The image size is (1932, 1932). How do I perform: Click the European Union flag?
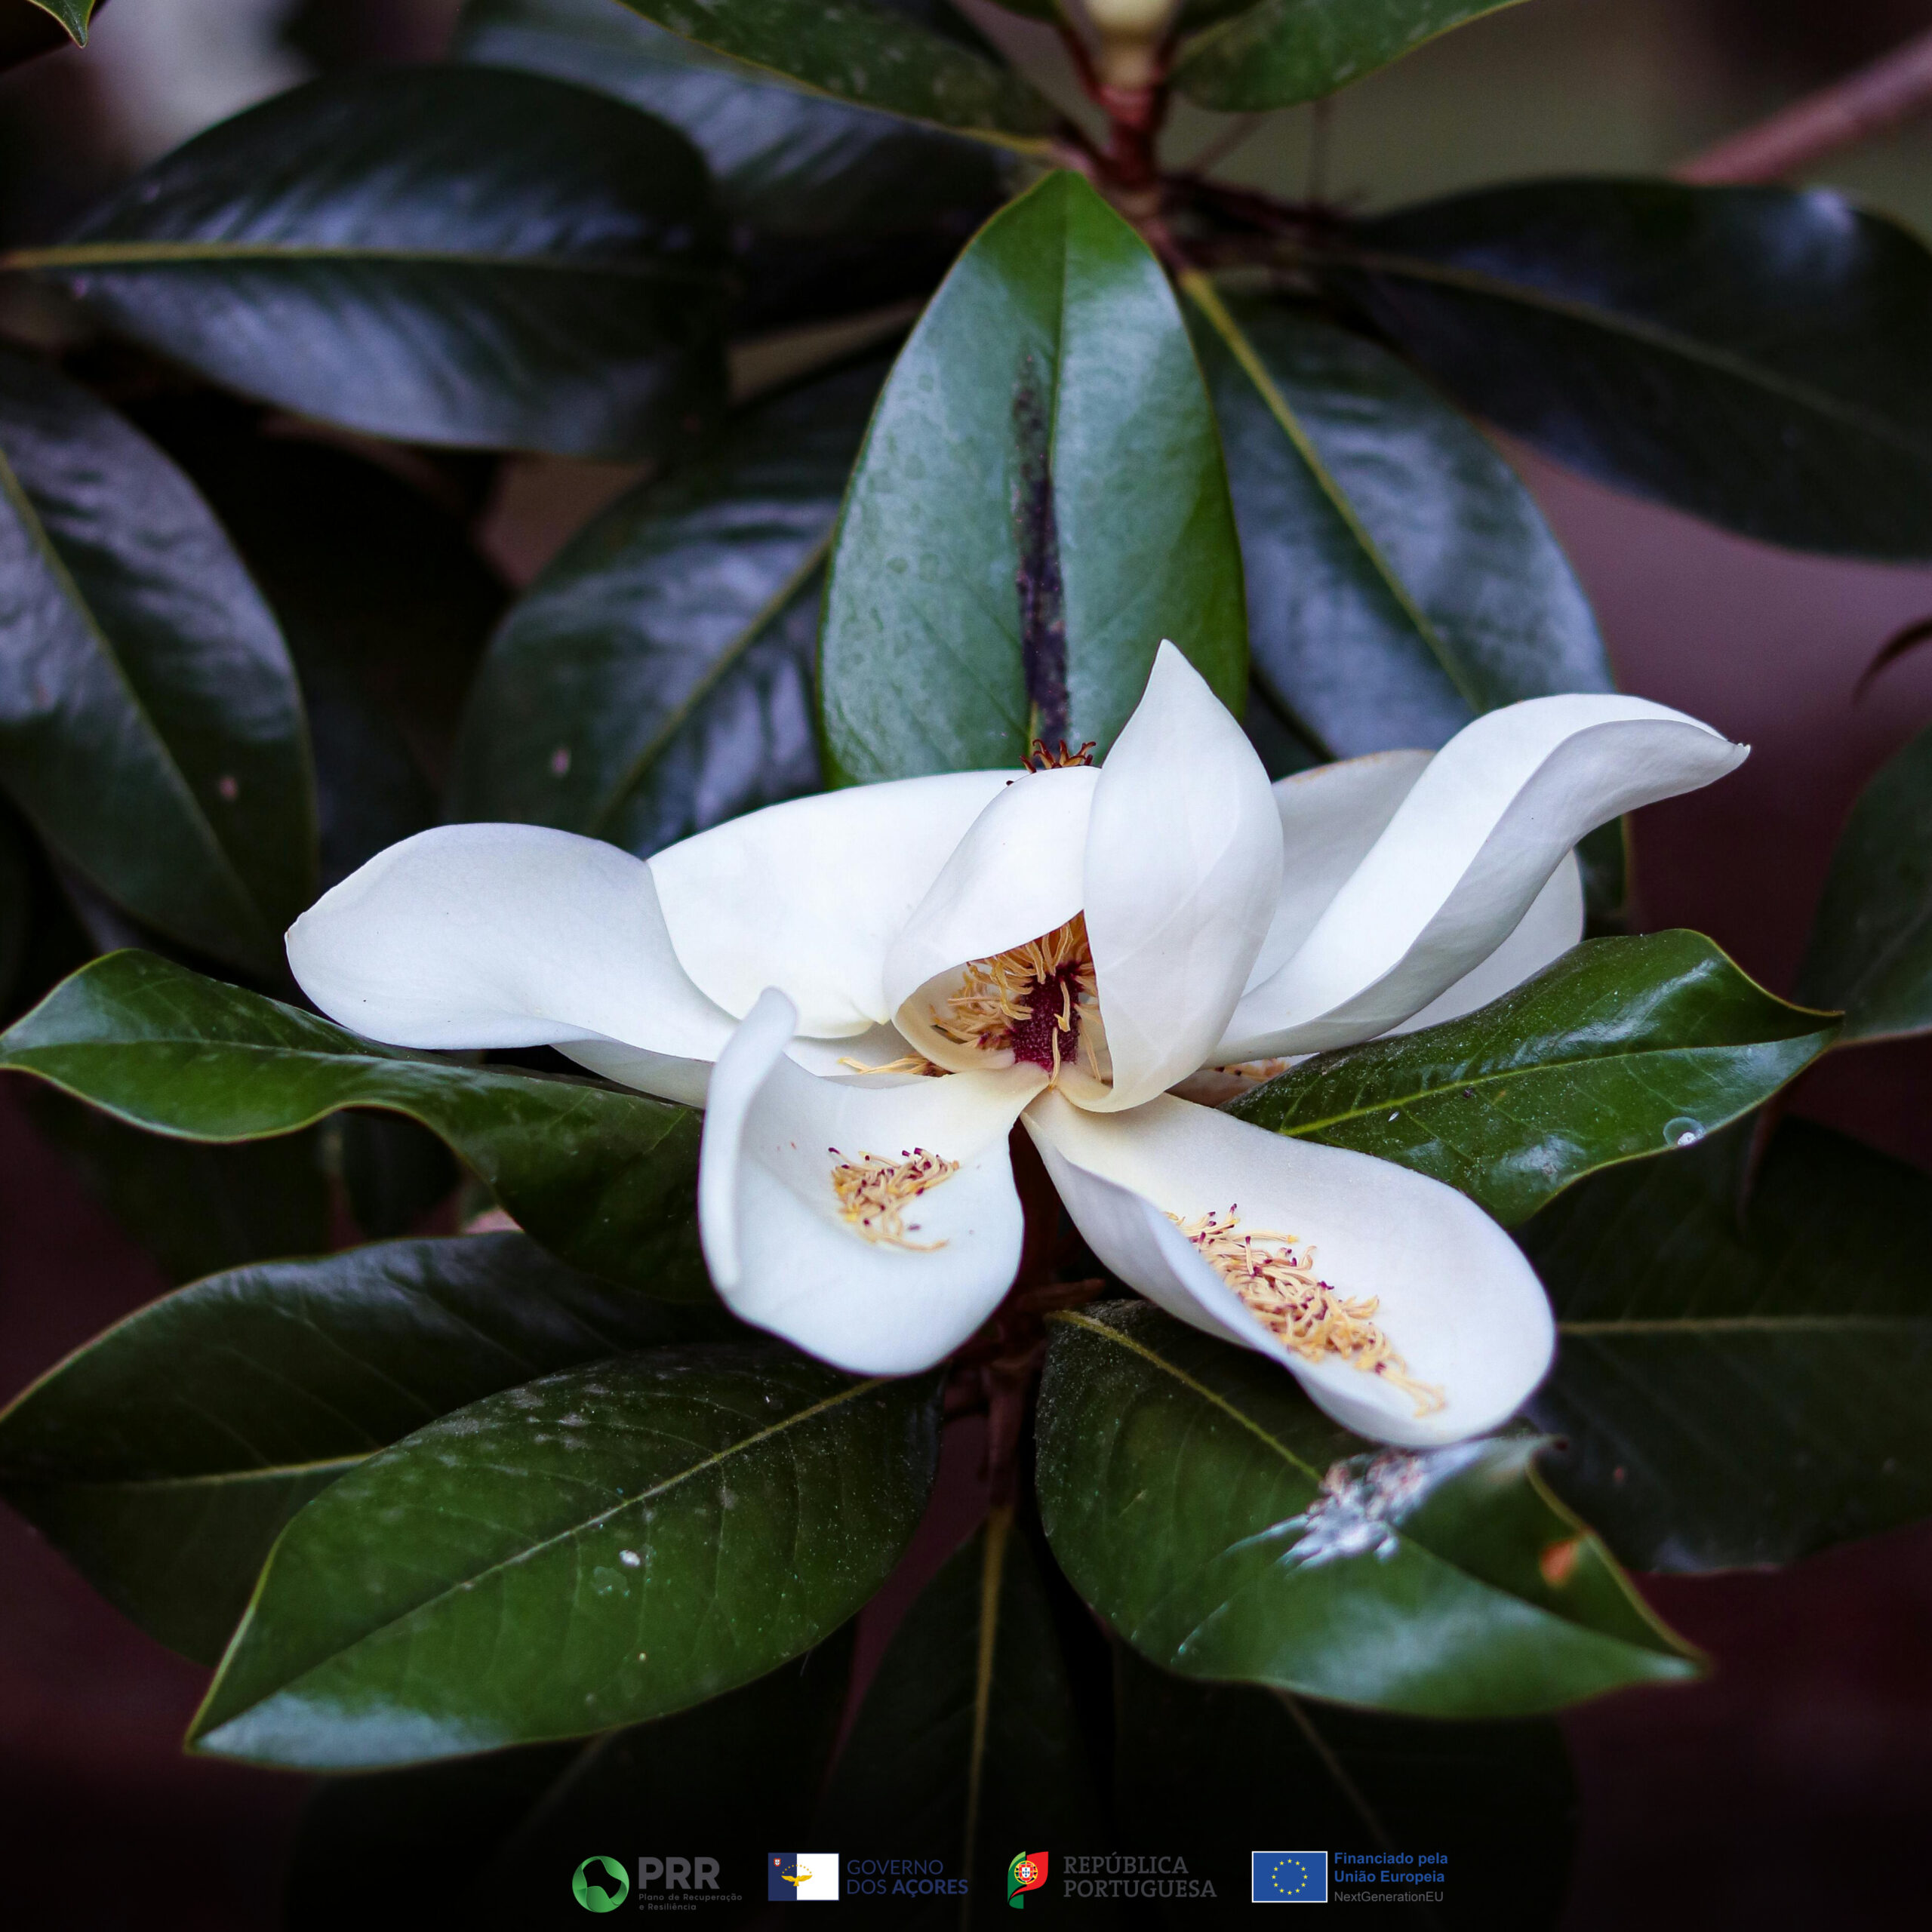click(1289, 1876)
